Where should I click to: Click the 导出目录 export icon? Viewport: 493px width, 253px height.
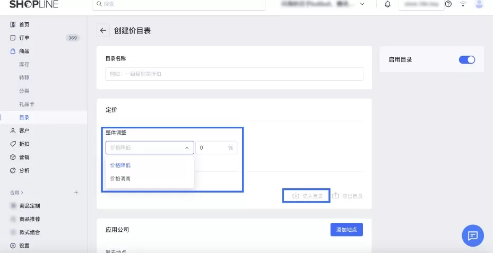[x=335, y=196]
